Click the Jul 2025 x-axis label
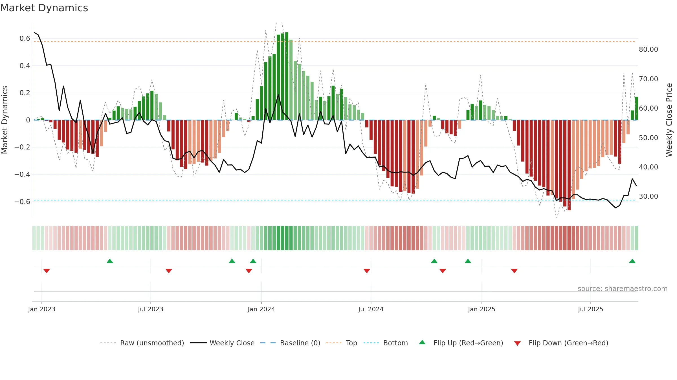This screenshot has height=380, width=677. [x=590, y=309]
